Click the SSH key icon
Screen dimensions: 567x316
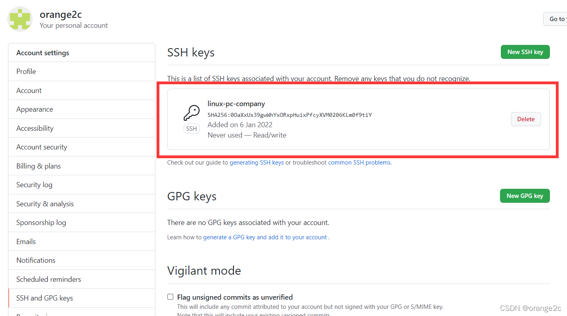192,113
